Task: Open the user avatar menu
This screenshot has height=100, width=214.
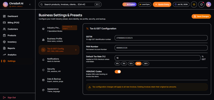Action: click(x=208, y=4)
